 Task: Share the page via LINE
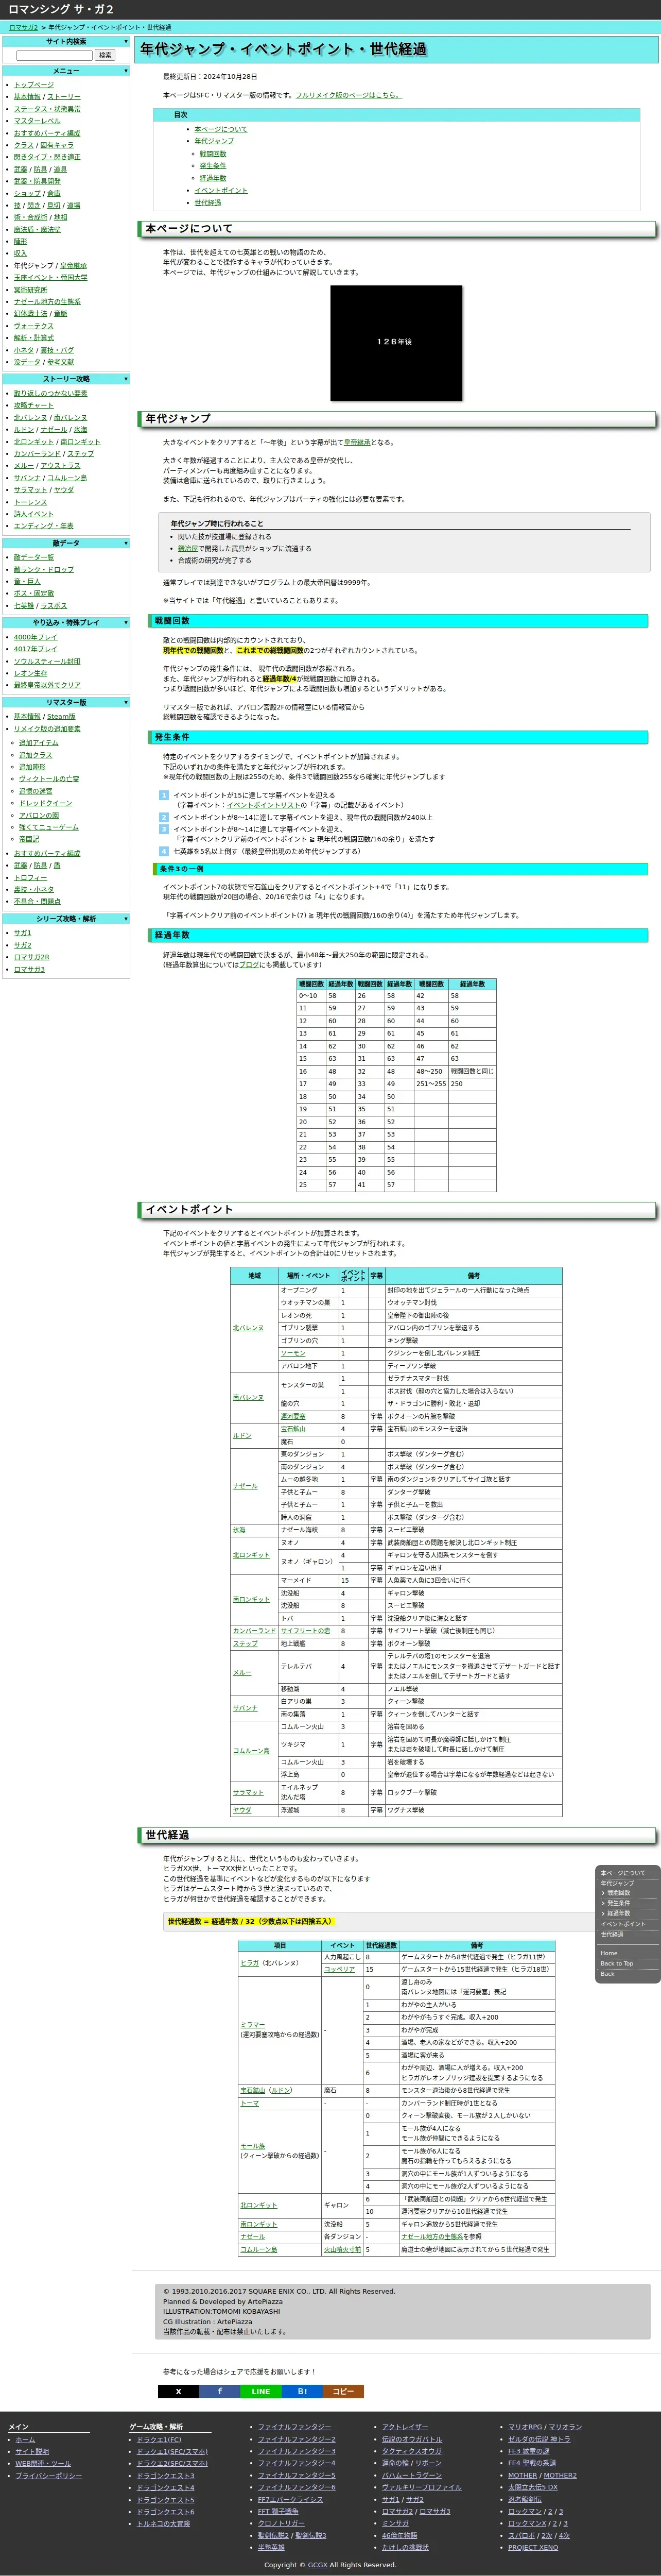tap(260, 2392)
